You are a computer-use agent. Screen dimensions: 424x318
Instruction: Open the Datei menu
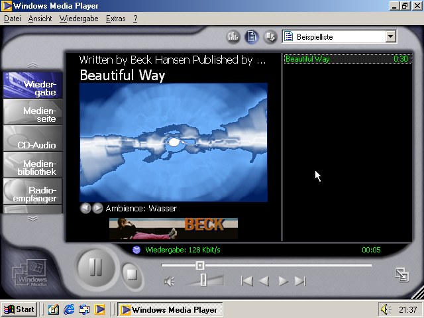coord(13,19)
